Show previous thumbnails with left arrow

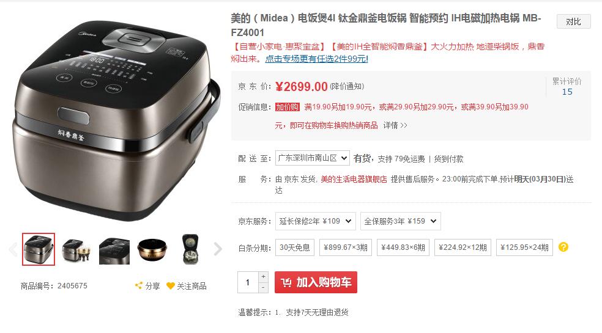coord(13,249)
